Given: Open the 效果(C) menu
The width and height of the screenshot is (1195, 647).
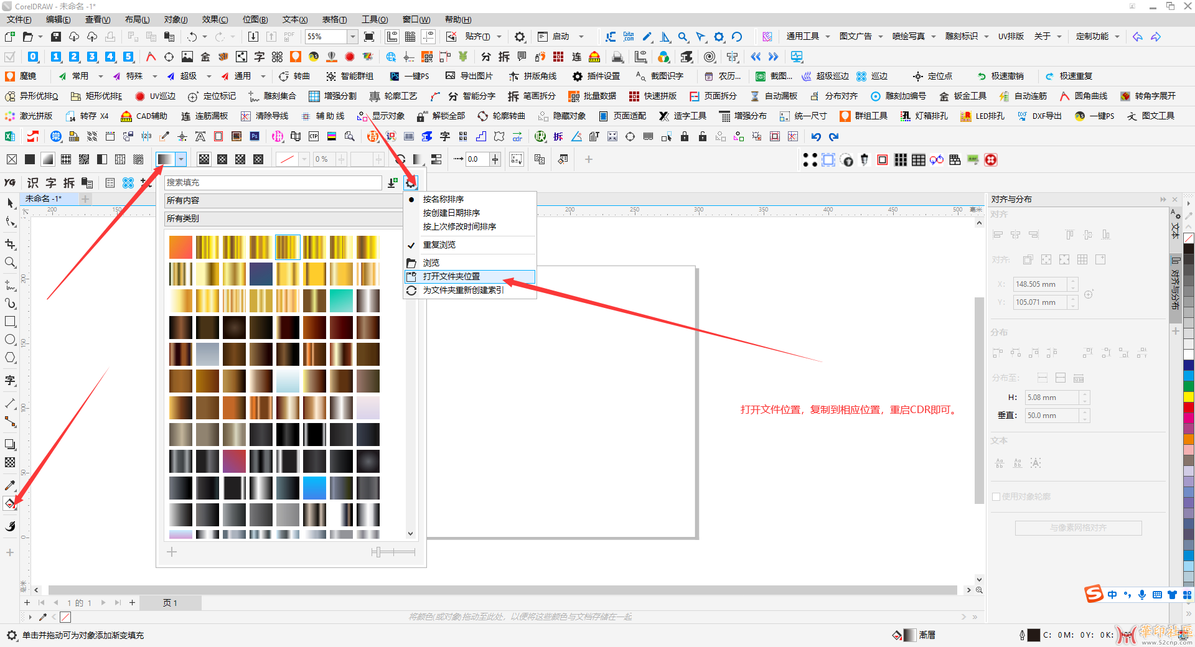Looking at the screenshot, I should tap(215, 19).
